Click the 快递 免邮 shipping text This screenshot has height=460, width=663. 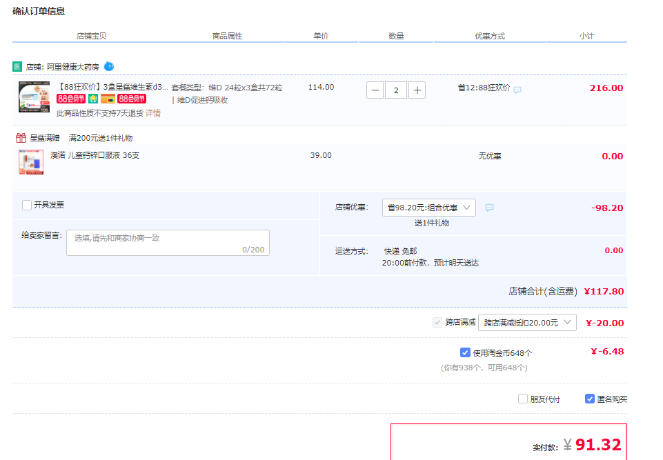[x=400, y=251]
